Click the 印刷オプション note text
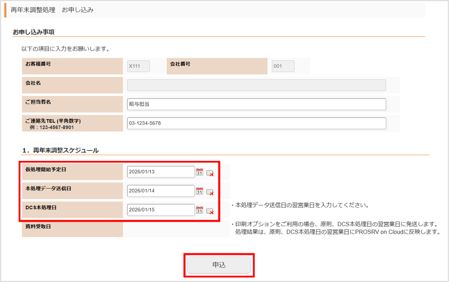Screen dimensions: 449x282 coord(334,224)
